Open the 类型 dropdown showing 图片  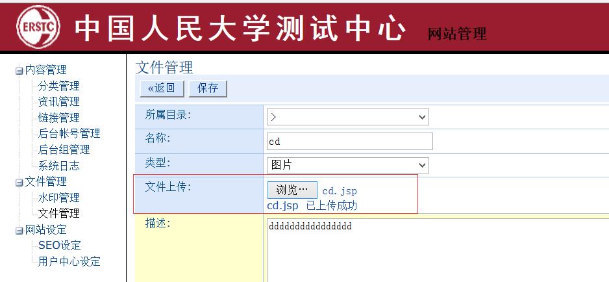click(347, 165)
